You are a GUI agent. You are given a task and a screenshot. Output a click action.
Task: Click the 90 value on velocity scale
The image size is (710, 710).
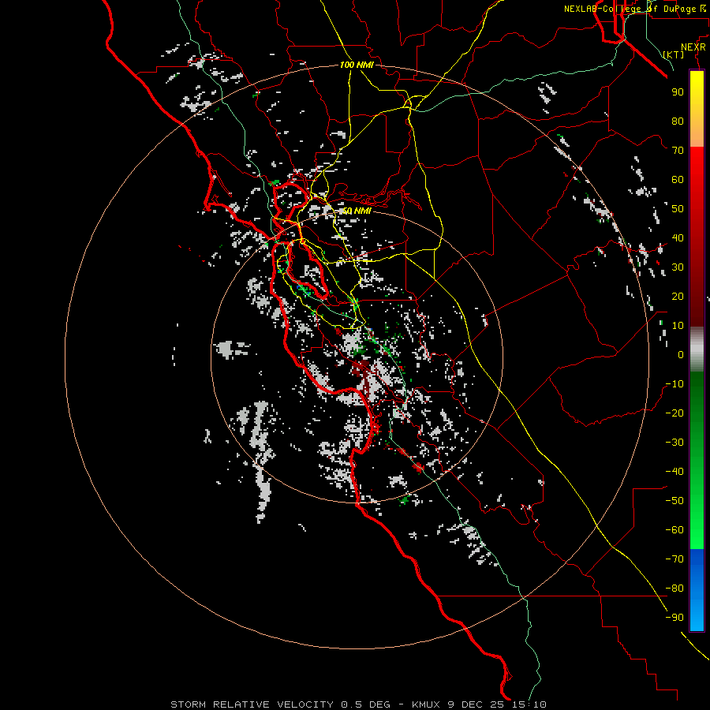[678, 92]
